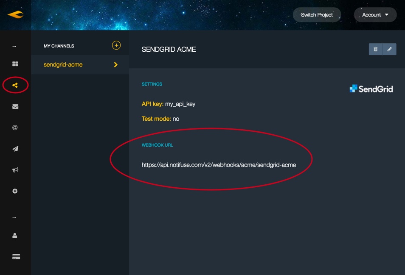This screenshot has height=275, width=405.
Task: Edit the SendGrid ACME channel
Action: click(x=389, y=49)
